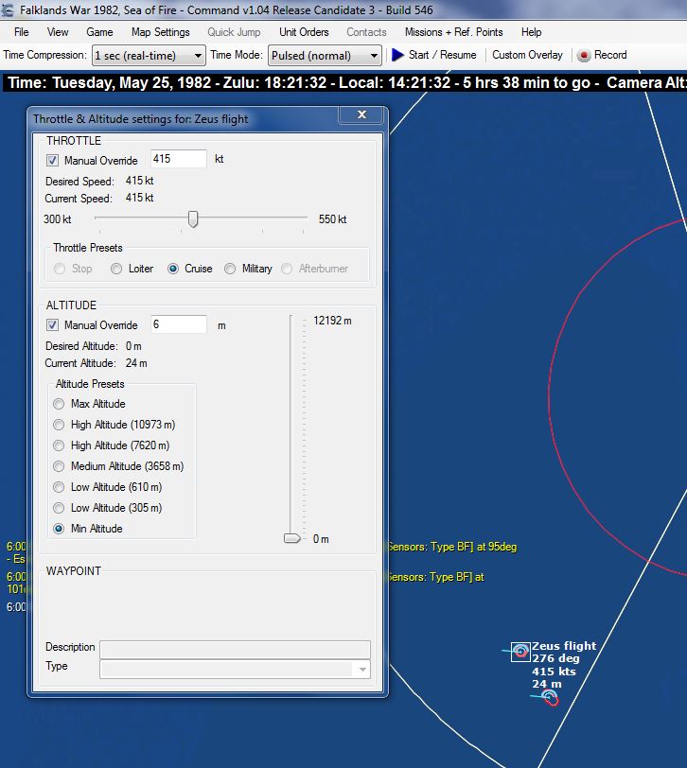Click the throttle speed input field showing 415
This screenshot has width=687, height=768.
coord(178,159)
